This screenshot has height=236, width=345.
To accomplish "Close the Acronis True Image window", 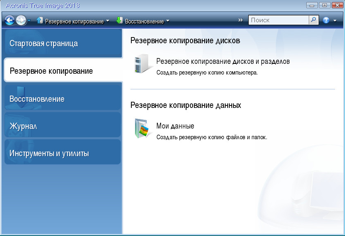I will [x=337, y=5].
